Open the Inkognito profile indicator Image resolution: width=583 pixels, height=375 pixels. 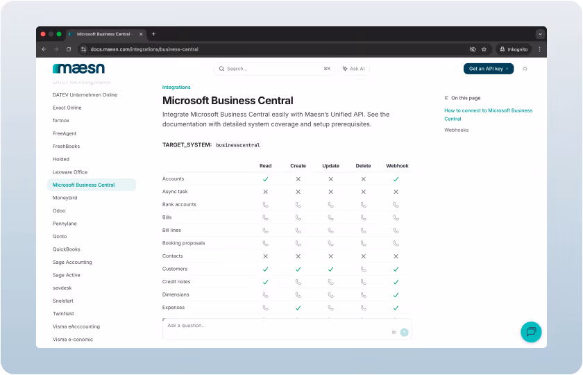coord(514,49)
